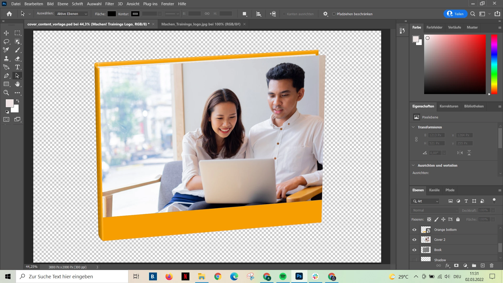This screenshot has height=283, width=503.
Task: Create a new layer group folder
Action: point(474,265)
